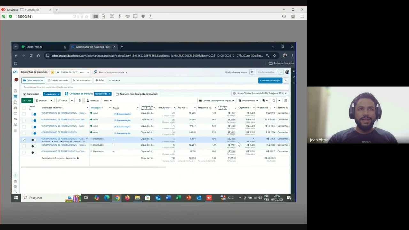
Task: Switch to Editar Produto browser tab
Action: click(43, 47)
